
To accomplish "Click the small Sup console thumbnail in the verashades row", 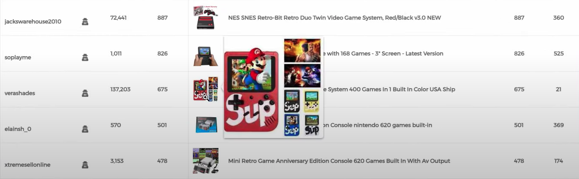I will coord(206,89).
